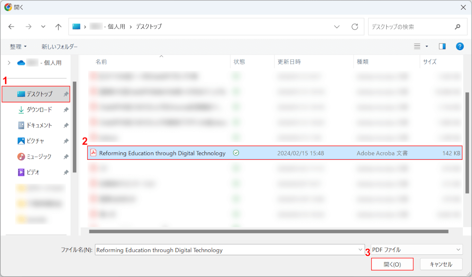Select デスクトップ in the sidebar
472x277 pixels.
click(x=36, y=94)
